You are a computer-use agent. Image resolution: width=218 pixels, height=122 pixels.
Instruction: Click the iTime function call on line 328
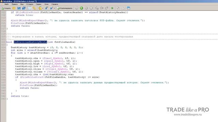pyautogui.click(x=46, y=58)
